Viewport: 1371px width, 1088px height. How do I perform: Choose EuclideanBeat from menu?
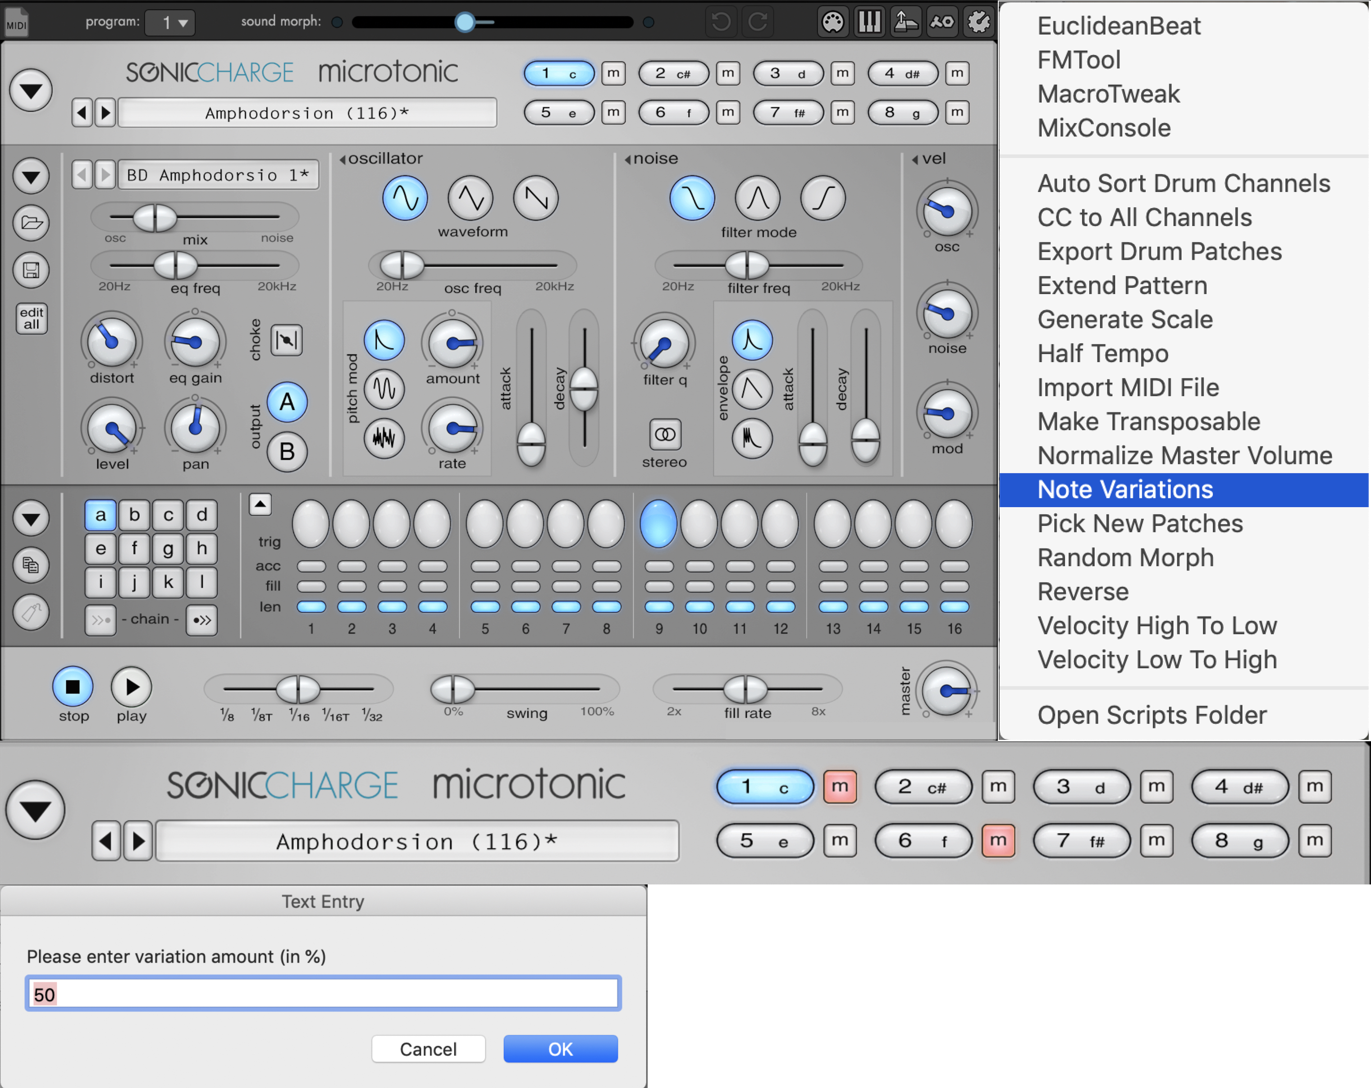1184,26
